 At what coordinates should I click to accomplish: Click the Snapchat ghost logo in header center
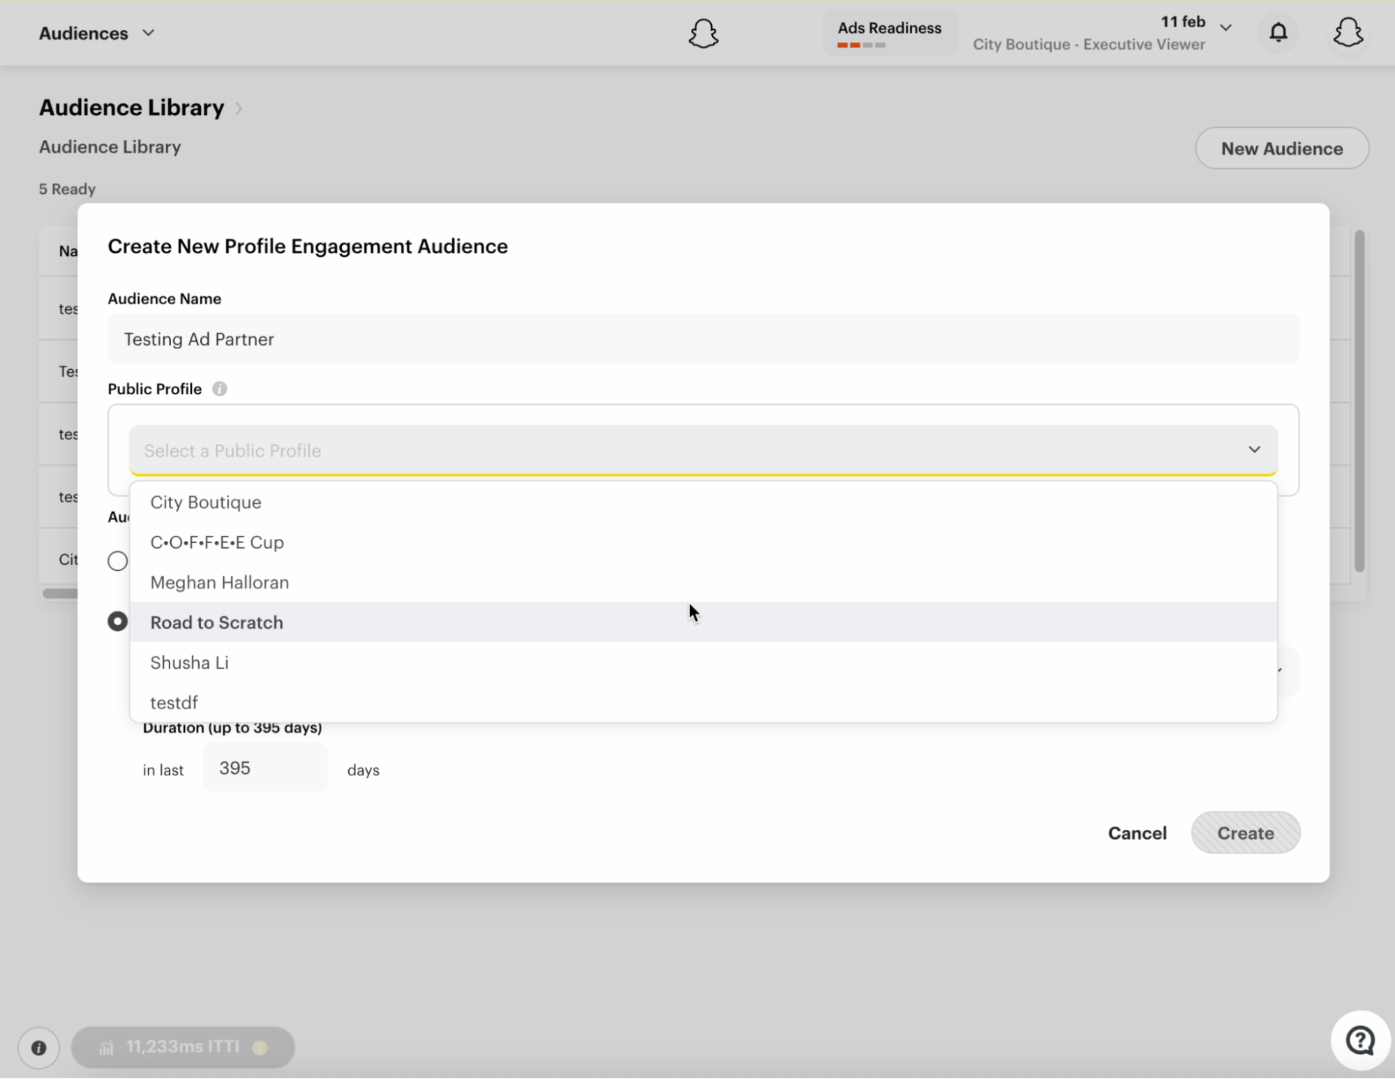703,33
